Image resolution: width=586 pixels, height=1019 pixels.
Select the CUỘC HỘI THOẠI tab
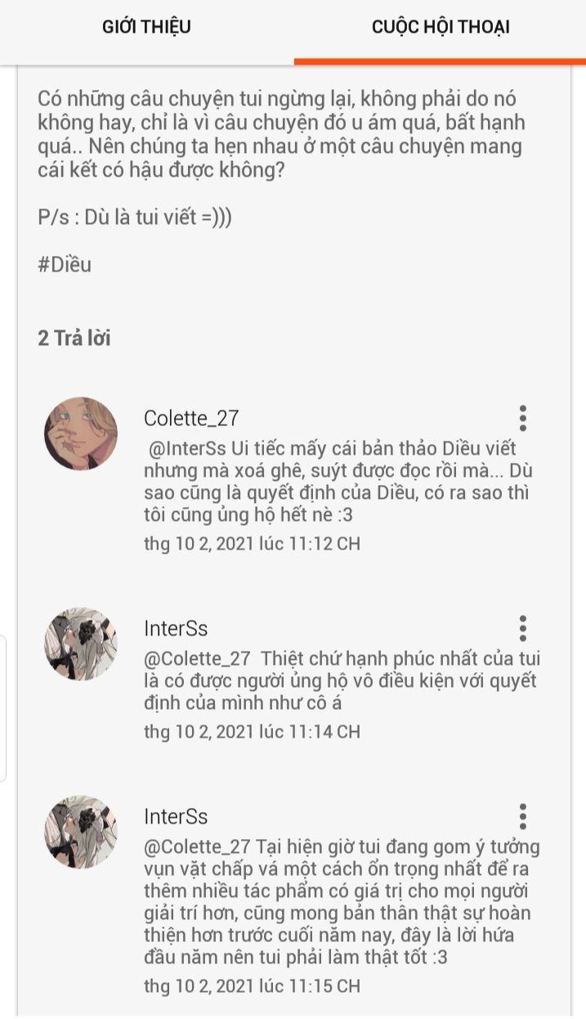coord(441,27)
